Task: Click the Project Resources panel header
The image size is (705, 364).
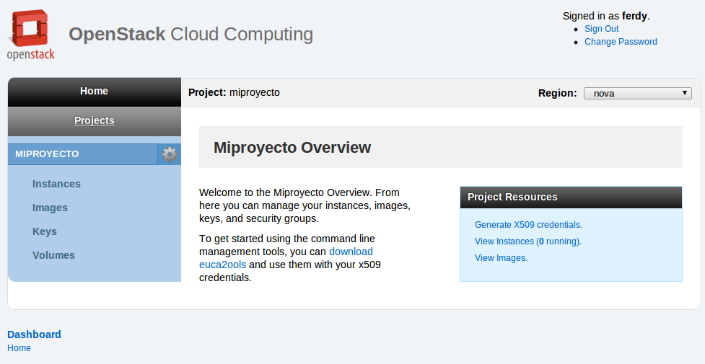Action: [571, 197]
